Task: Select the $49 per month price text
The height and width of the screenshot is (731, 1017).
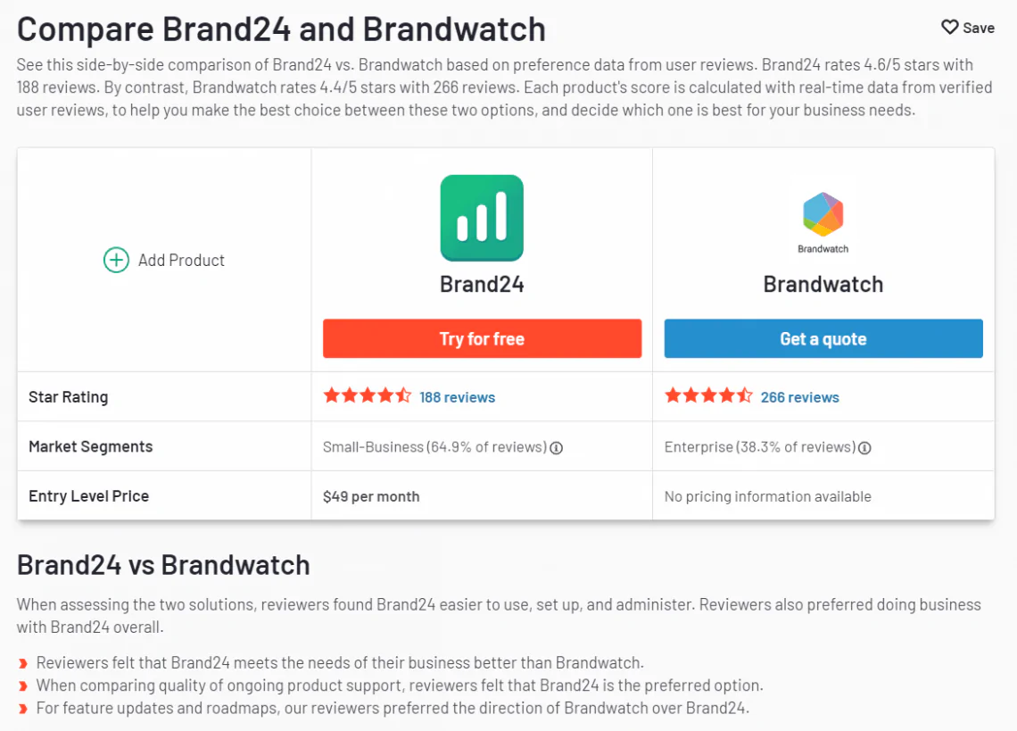Action: pos(371,496)
